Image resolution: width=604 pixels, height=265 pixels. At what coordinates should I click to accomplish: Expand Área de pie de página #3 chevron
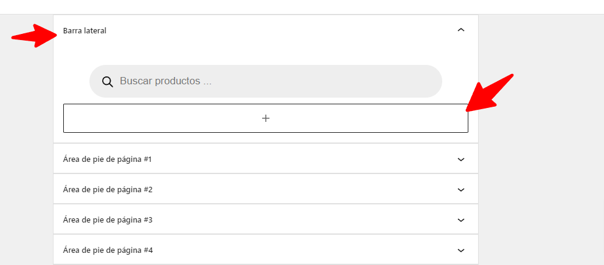click(460, 220)
